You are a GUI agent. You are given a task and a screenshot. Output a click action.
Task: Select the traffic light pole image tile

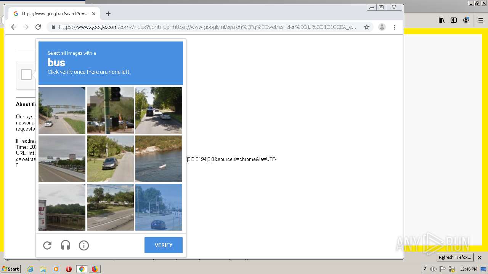[x=110, y=110]
